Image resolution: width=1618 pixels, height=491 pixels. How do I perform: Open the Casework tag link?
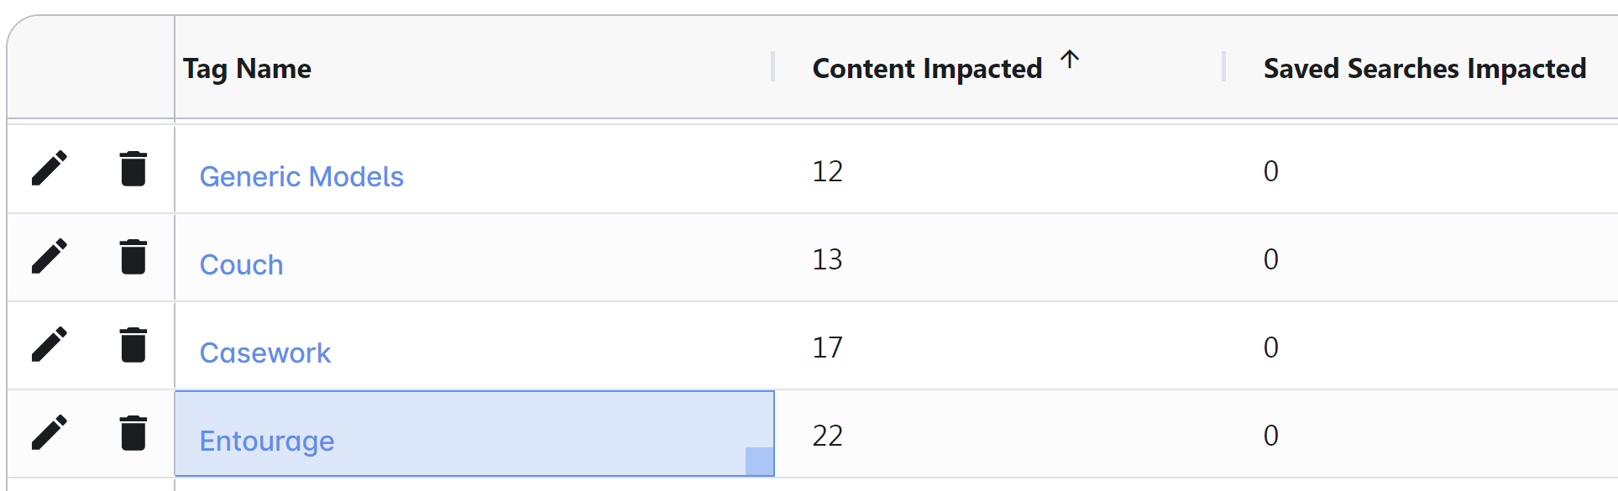pyautogui.click(x=265, y=353)
